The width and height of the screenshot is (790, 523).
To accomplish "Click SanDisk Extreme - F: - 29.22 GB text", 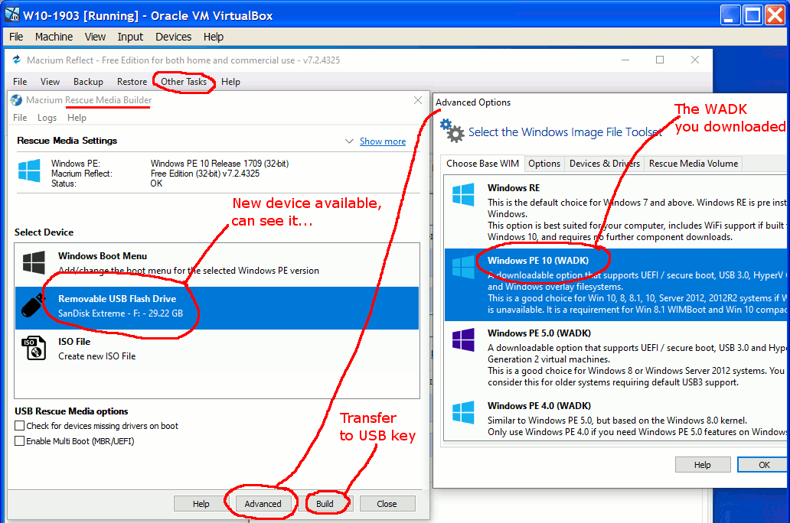I will point(120,313).
